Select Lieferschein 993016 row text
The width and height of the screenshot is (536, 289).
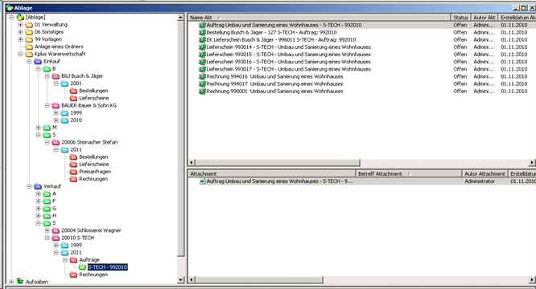pos(288,62)
